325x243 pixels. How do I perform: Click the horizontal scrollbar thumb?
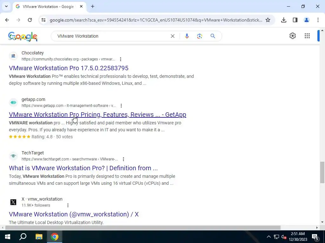[x=143, y=227]
